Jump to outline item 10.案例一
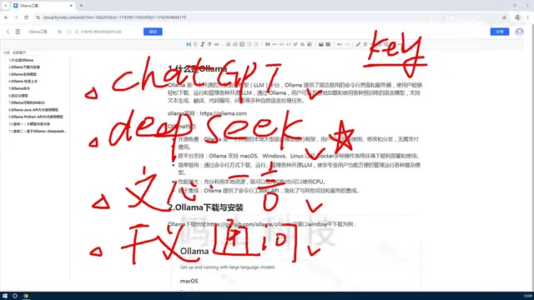 29,124
